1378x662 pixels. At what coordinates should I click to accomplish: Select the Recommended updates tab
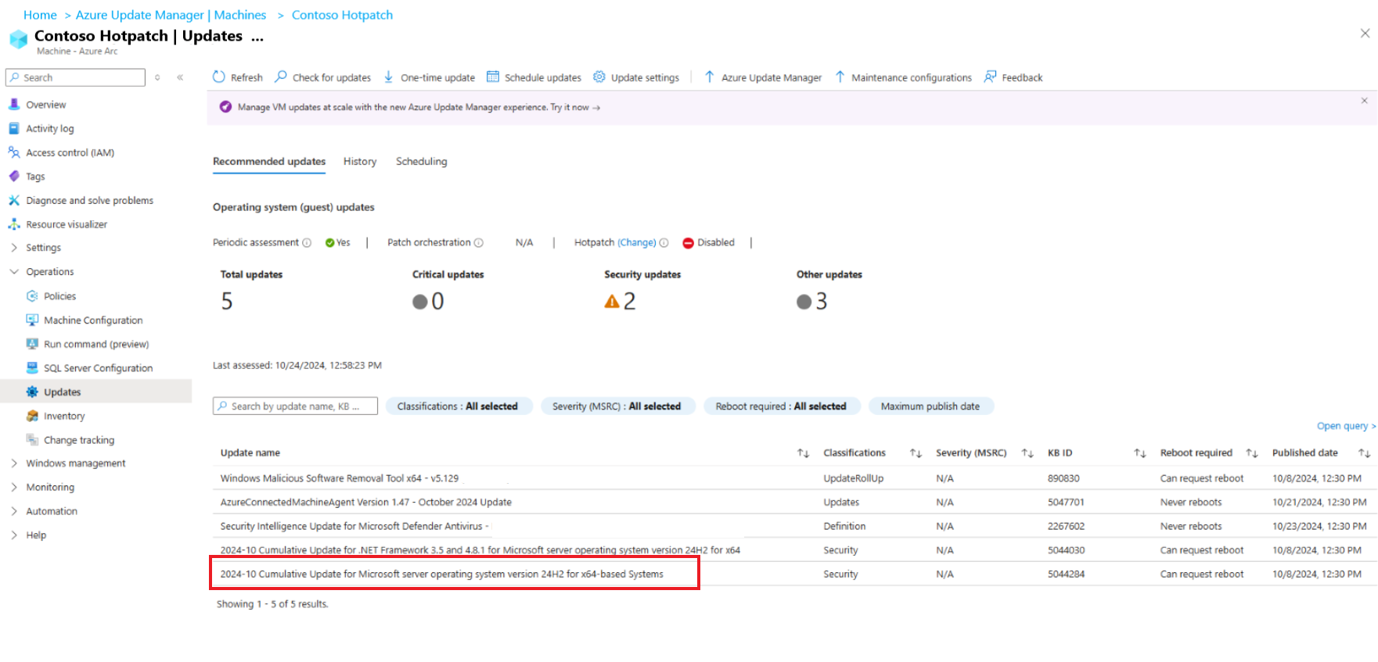pyautogui.click(x=269, y=162)
